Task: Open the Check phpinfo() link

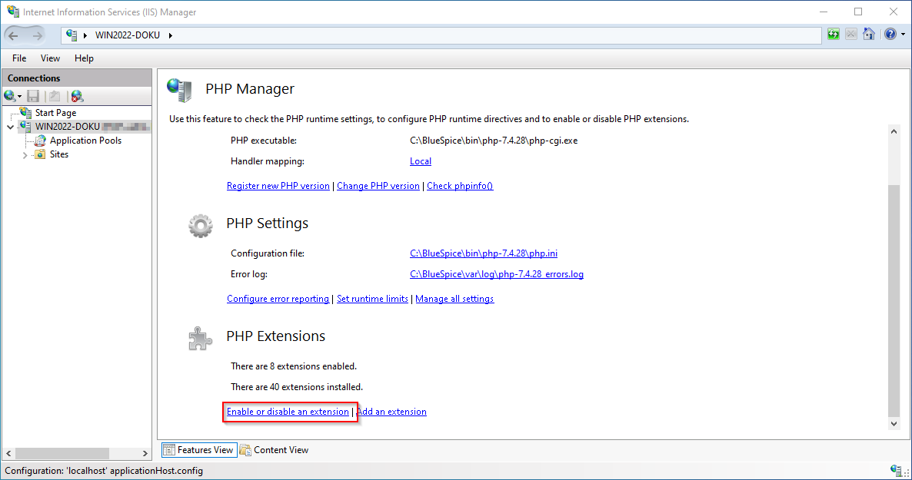Action: [460, 186]
